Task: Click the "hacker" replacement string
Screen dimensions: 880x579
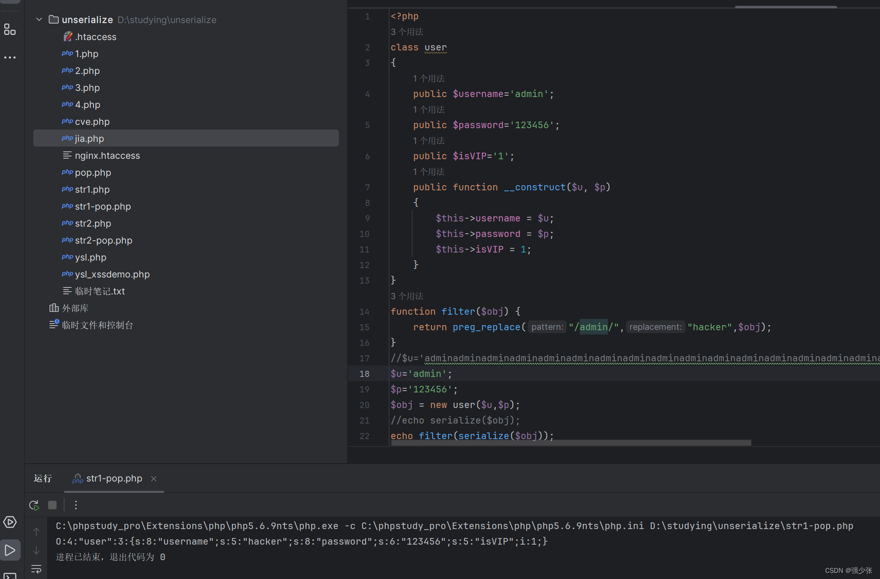Action: tap(710, 327)
